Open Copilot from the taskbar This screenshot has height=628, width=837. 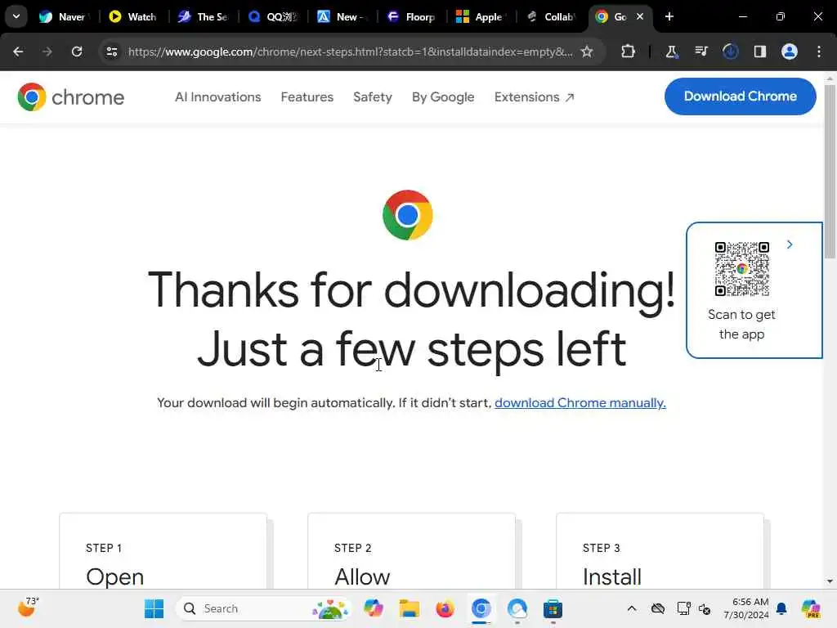[x=373, y=608]
